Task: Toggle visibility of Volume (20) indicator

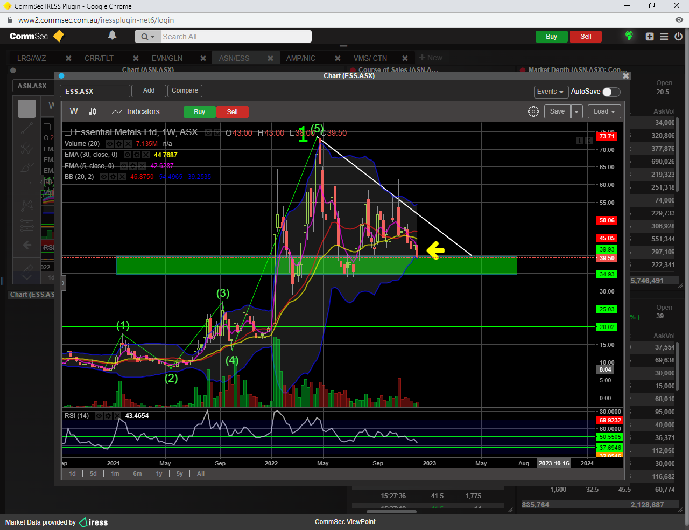Action: [110, 144]
